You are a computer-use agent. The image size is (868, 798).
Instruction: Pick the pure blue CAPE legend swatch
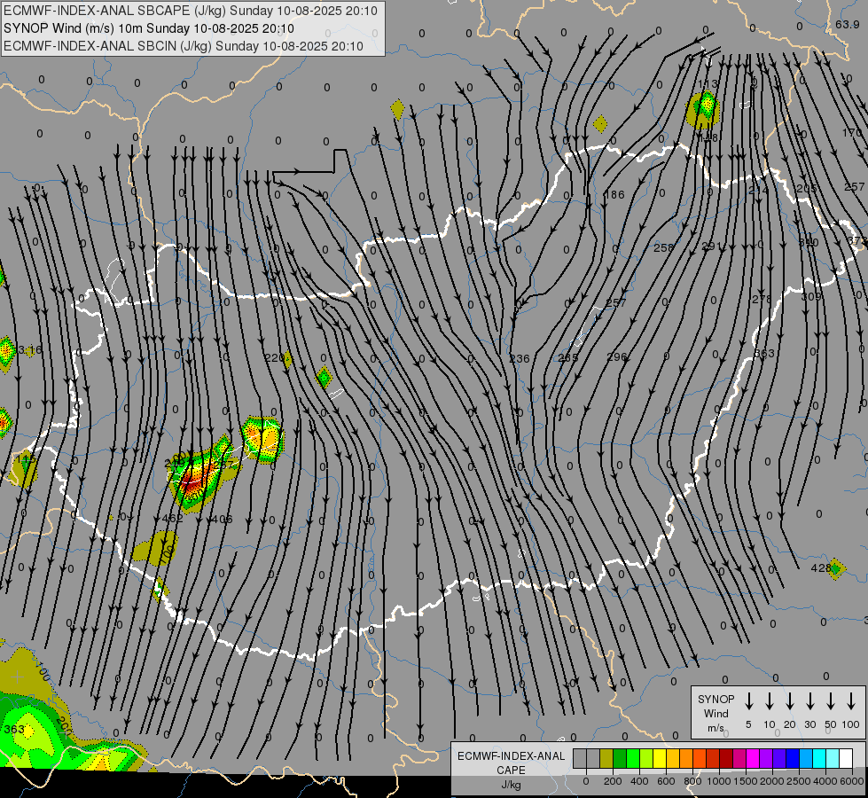coord(792,759)
